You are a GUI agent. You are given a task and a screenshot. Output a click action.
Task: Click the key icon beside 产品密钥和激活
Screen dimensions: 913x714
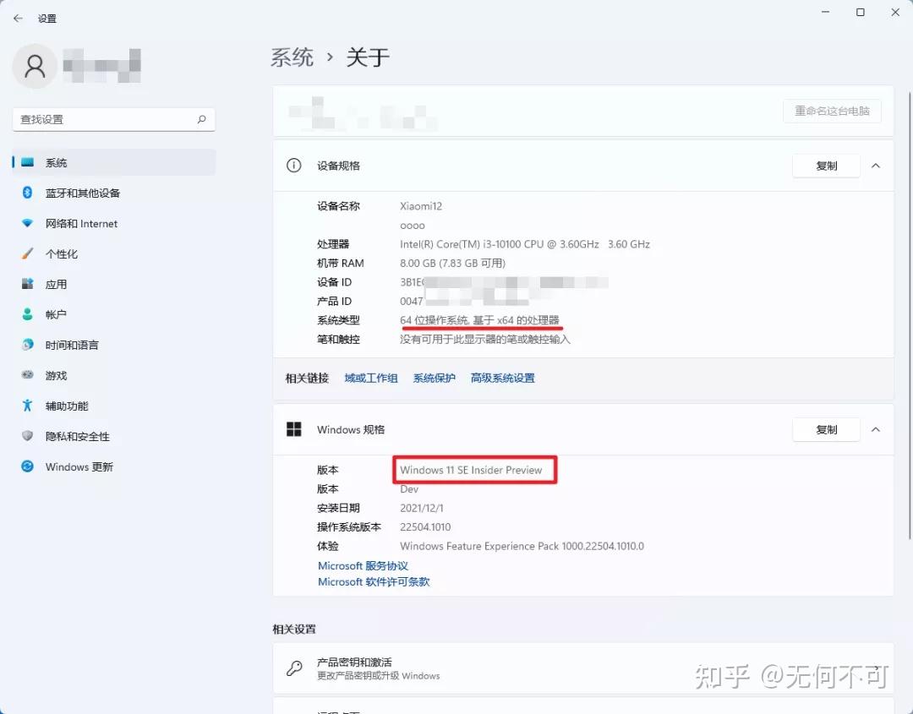294,668
